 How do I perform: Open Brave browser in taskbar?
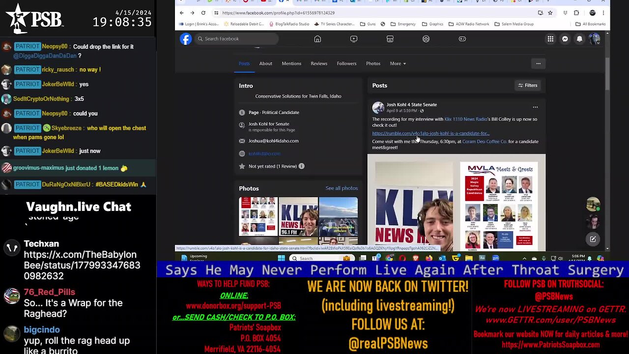coord(416,258)
